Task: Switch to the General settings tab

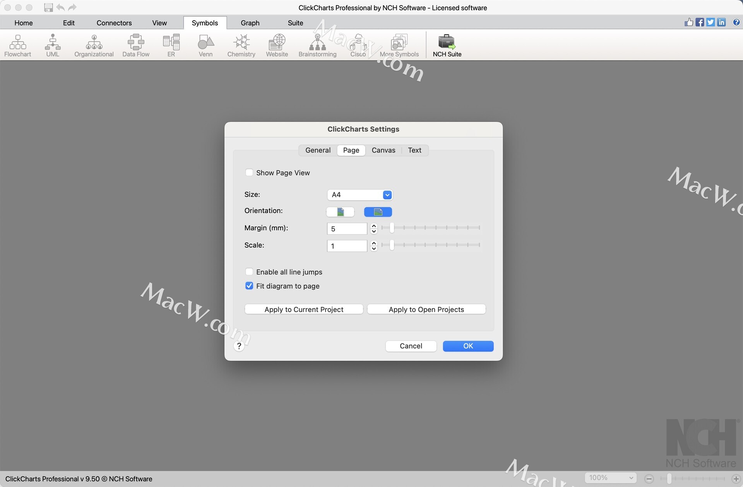Action: [318, 150]
